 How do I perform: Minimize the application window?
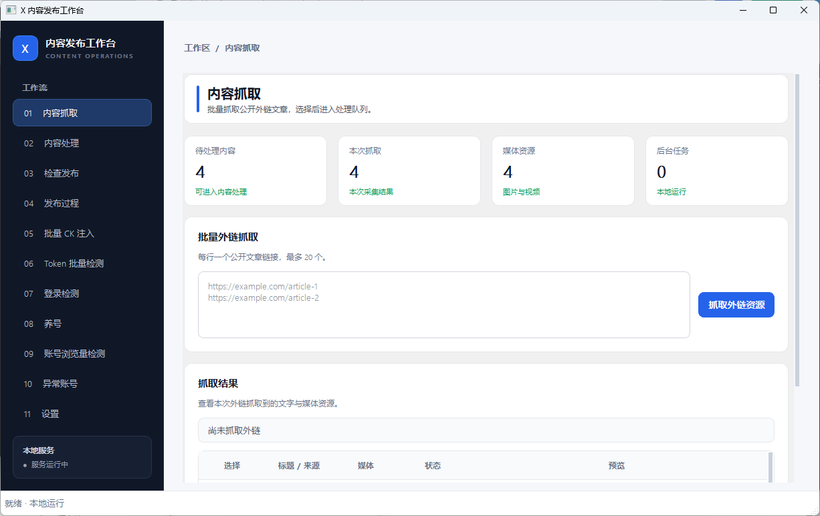coord(743,10)
